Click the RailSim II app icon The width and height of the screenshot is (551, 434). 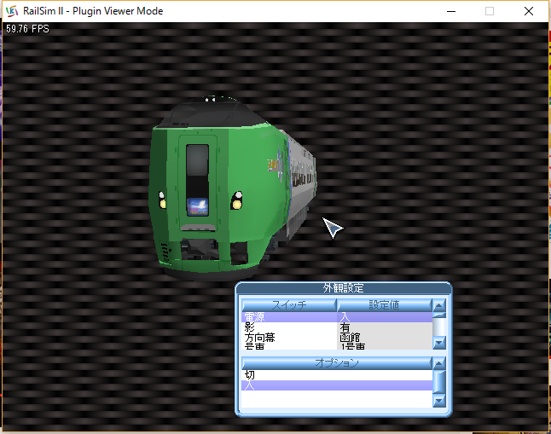point(12,11)
